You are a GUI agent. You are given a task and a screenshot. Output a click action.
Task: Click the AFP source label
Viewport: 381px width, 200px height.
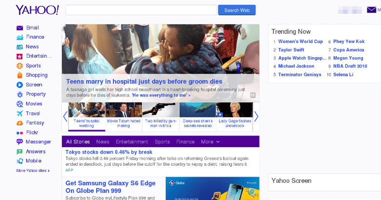69,170
